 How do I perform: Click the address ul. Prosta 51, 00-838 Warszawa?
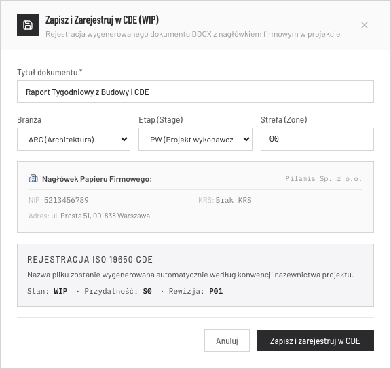point(100,216)
